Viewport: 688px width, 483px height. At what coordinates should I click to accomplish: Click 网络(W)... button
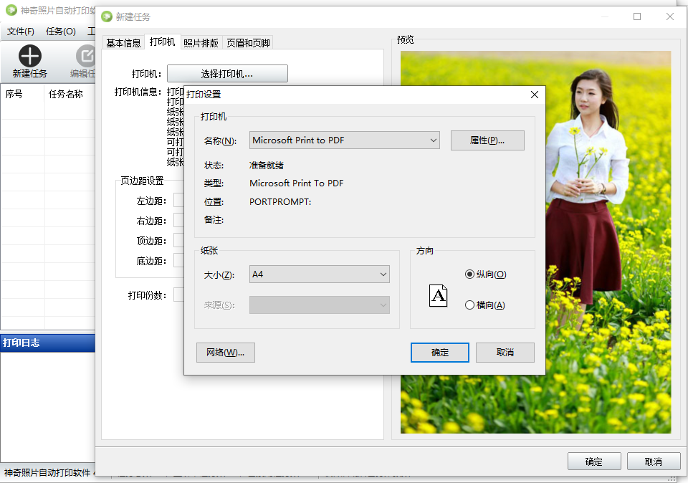226,353
